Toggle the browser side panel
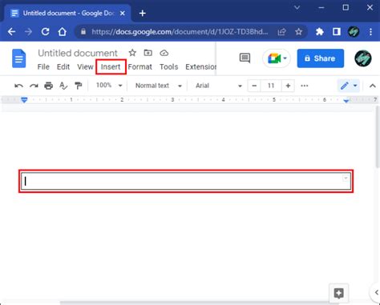The image size is (380, 305). [x=337, y=32]
